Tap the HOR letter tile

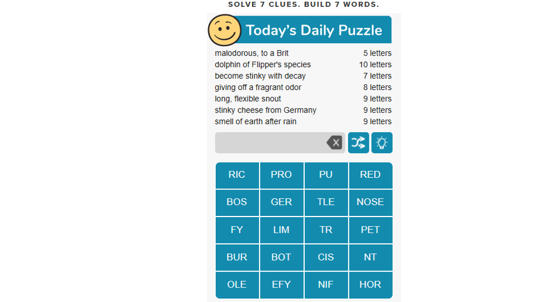[x=370, y=285]
